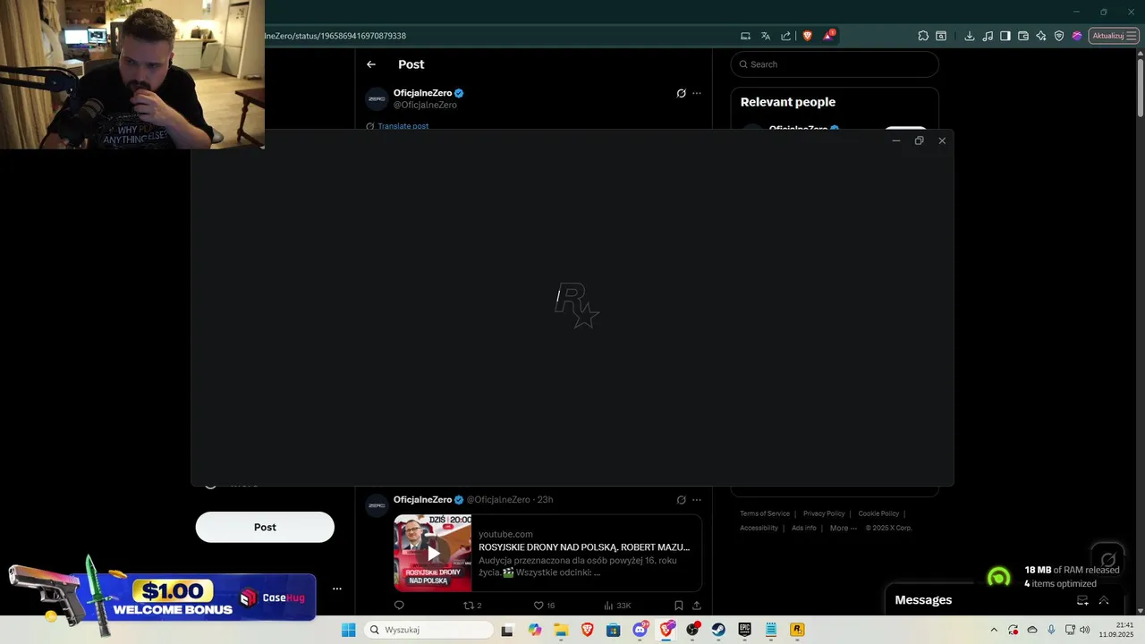1145x644 pixels.
Task: Open volume control in system tray
Action: point(1085,630)
